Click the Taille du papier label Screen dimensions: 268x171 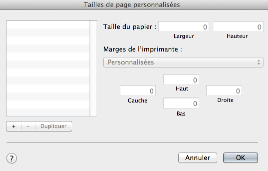(x=130, y=27)
